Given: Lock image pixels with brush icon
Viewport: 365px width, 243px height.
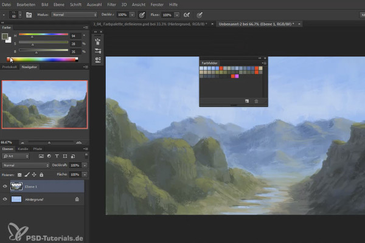Looking at the screenshot, I should [27, 174].
